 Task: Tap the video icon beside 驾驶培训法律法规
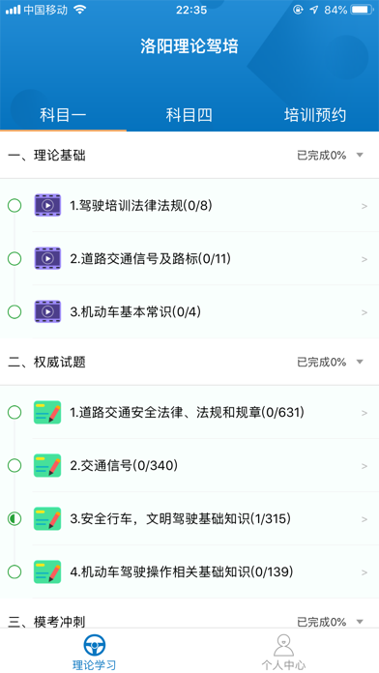click(x=47, y=206)
